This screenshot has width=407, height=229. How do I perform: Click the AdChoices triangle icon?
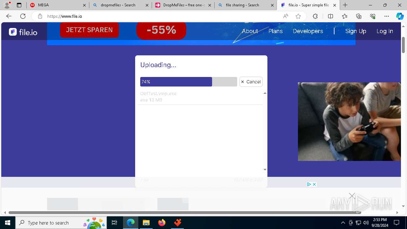click(309, 184)
